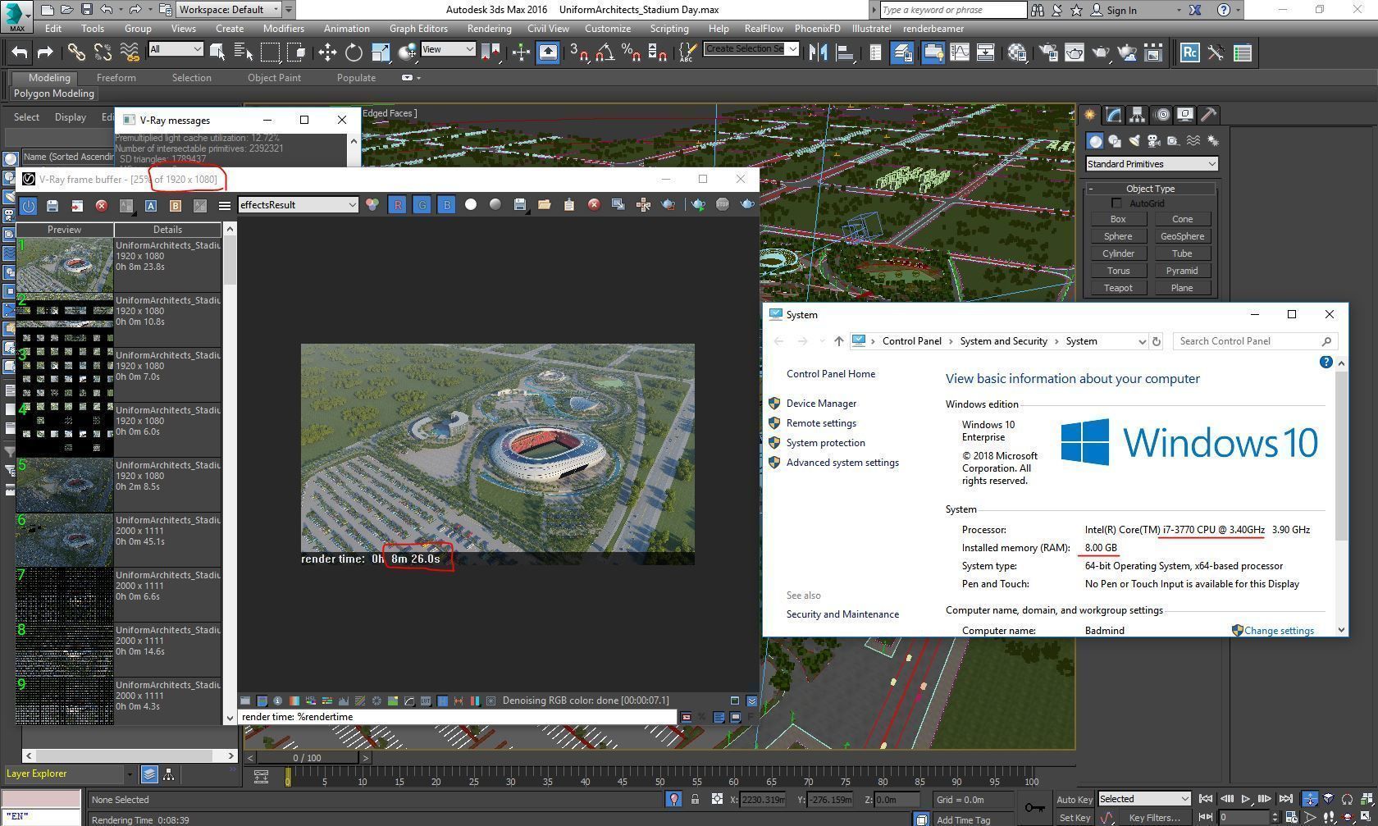Enable V-Ray frame buffer history power icon
This screenshot has height=826, width=1378.
[28, 205]
